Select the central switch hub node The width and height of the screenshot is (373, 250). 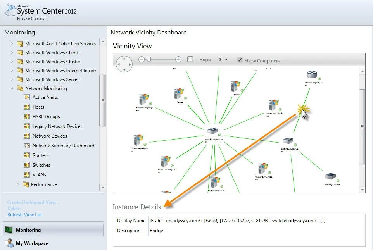pyautogui.click(x=212, y=131)
